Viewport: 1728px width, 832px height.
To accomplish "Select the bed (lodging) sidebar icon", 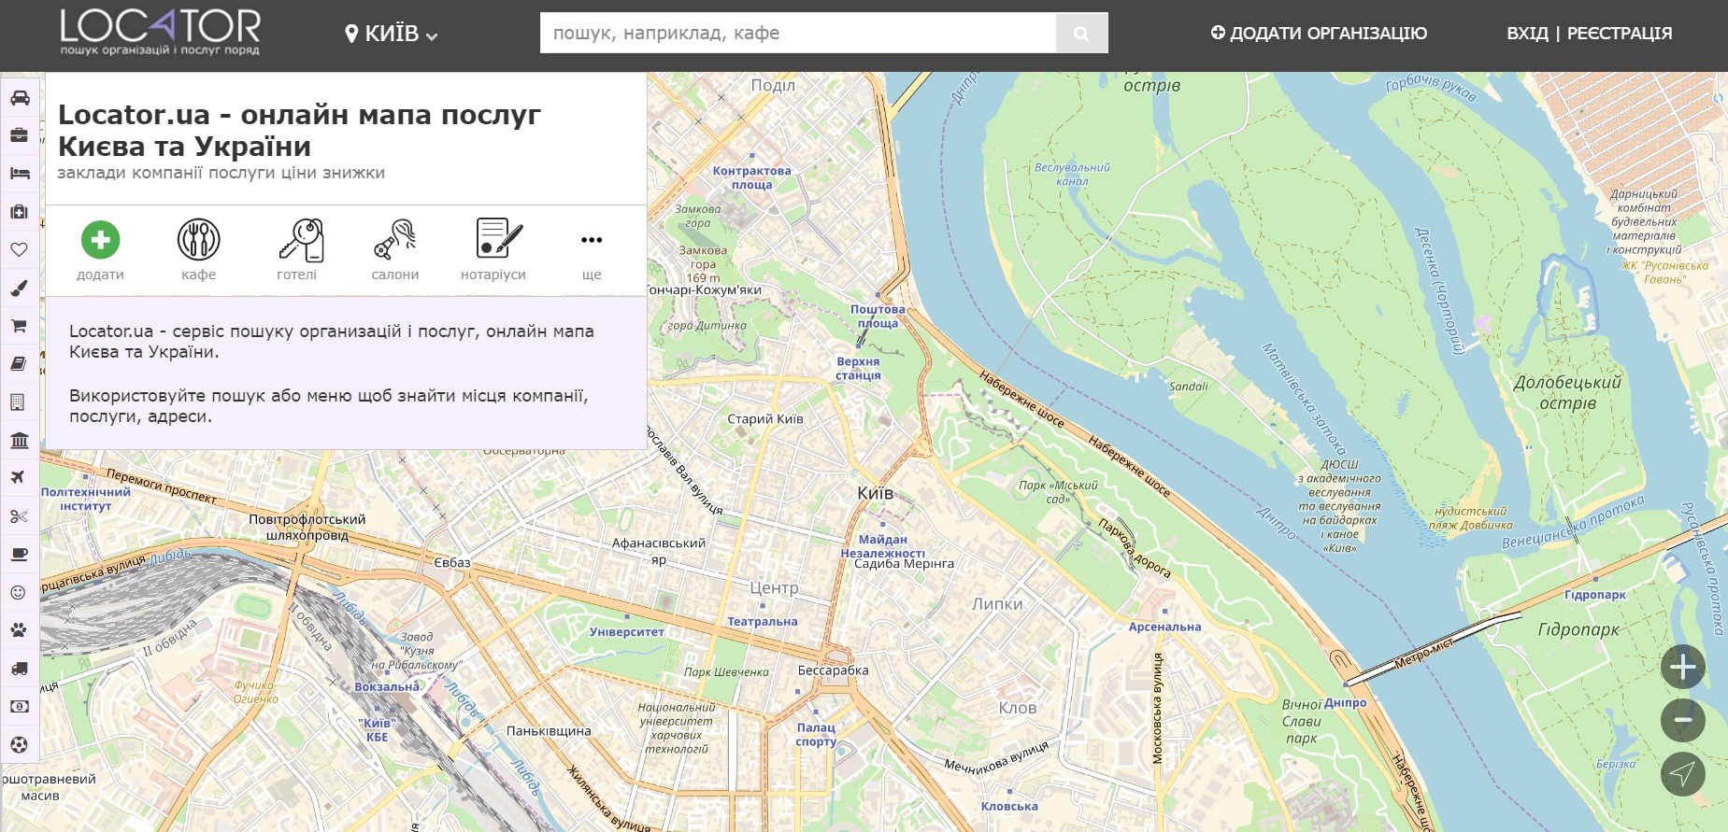I will tap(20, 174).
